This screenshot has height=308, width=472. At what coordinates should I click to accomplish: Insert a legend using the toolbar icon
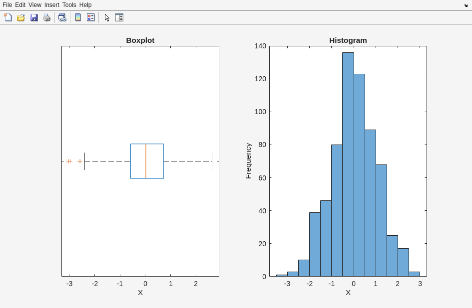(x=91, y=17)
